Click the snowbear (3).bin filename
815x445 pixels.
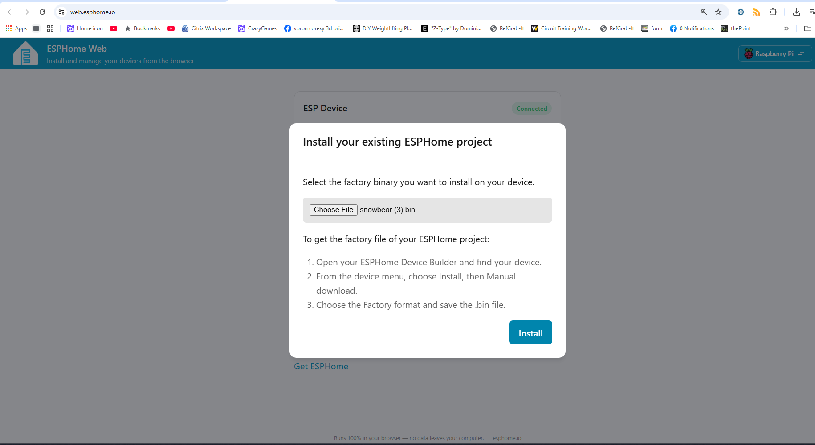(387, 210)
